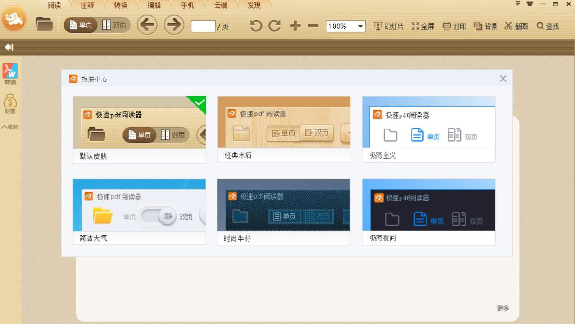
Task: Open the title bar dropdown menu arrow
Action: [517, 4]
